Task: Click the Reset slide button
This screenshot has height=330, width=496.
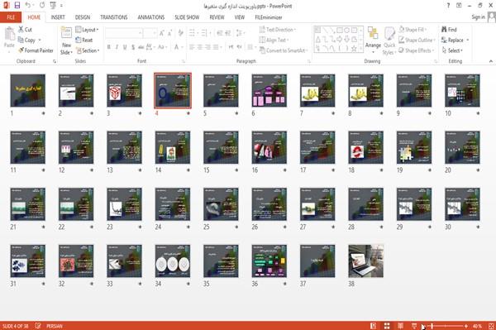Action: (x=83, y=40)
